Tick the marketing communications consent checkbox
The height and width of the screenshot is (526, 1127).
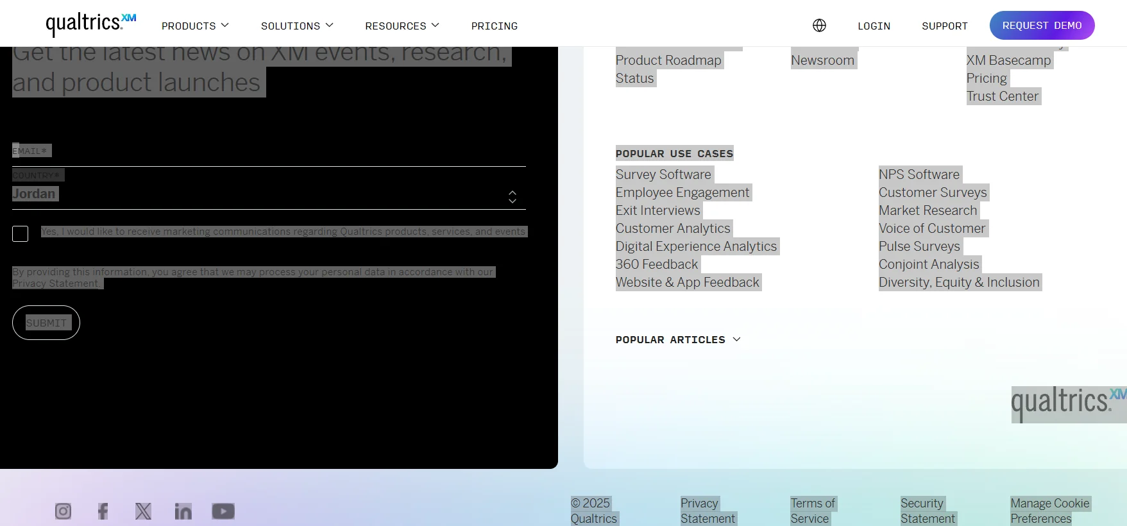point(20,233)
